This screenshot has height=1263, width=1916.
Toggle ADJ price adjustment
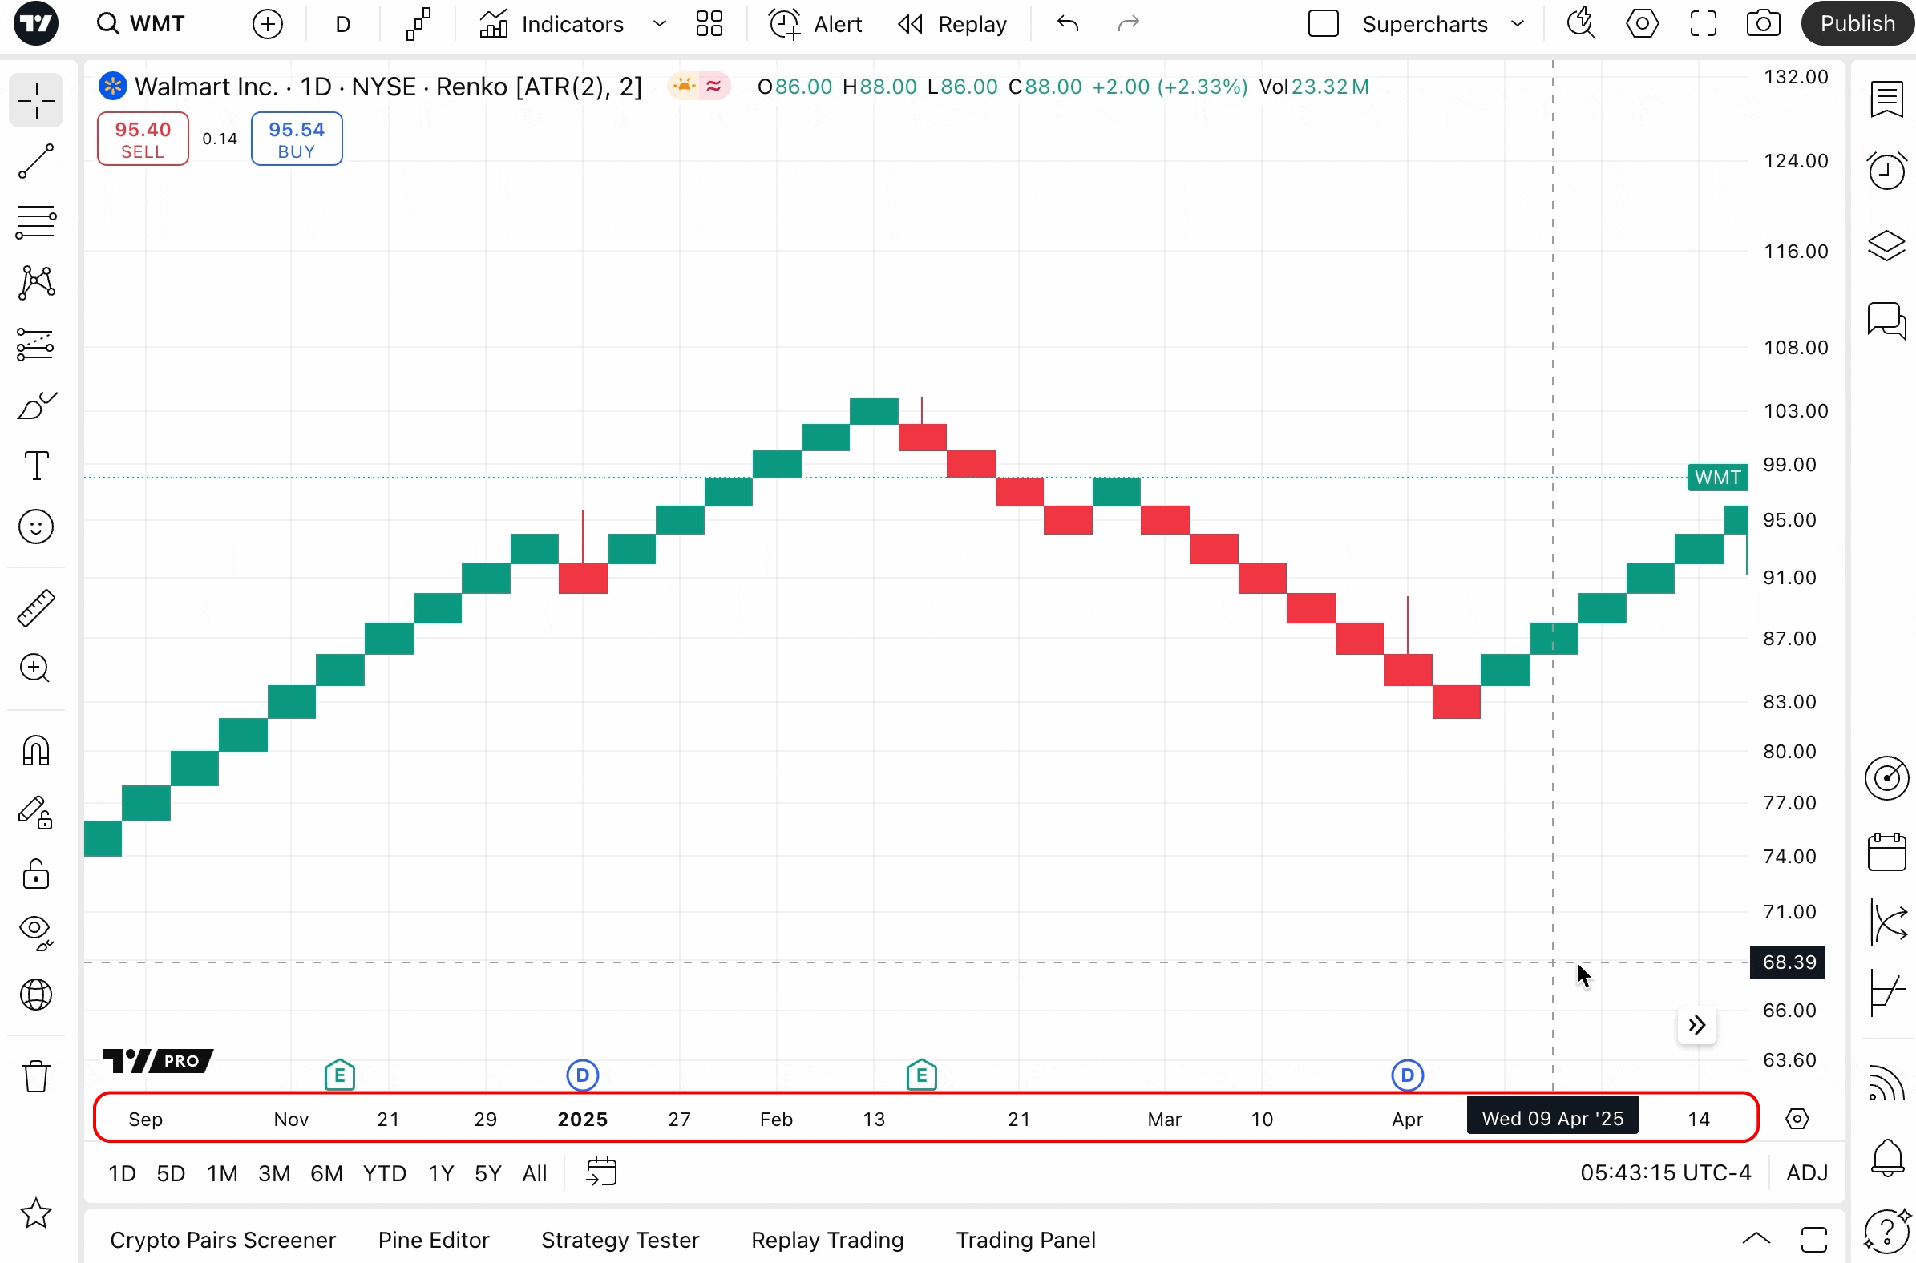[x=1806, y=1172]
